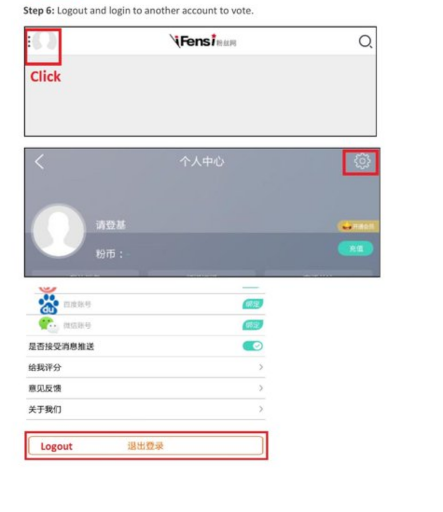Click the Baidu paw account icon
The height and width of the screenshot is (512, 443).
coord(48,304)
